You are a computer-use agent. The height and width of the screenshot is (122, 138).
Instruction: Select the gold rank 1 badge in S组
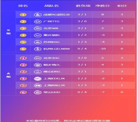23,15
